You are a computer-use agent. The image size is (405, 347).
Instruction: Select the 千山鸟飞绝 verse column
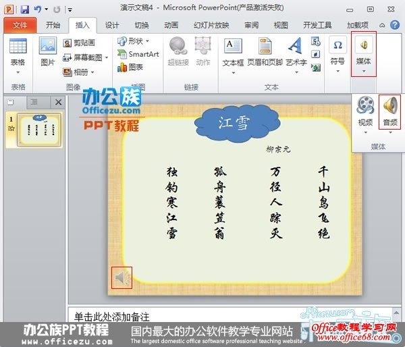click(323, 203)
